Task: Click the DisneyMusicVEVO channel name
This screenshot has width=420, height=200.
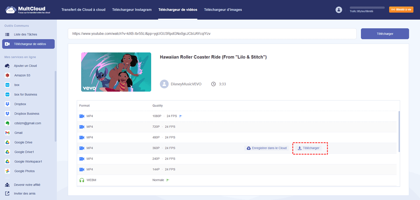Action: 186,84
